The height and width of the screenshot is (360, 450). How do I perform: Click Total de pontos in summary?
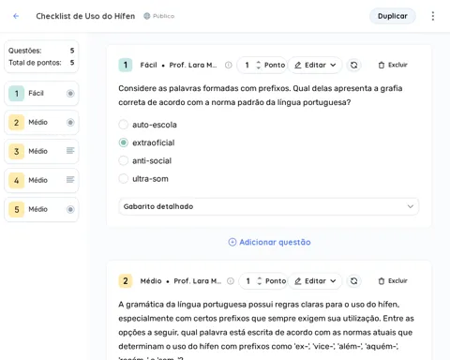coord(41,63)
